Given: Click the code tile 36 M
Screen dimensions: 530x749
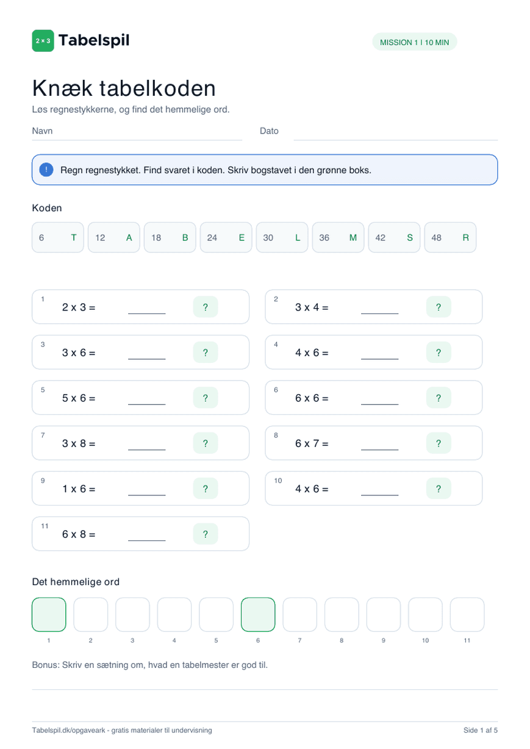Looking at the screenshot, I should tap(338, 237).
